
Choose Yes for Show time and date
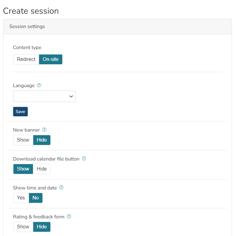21,198
